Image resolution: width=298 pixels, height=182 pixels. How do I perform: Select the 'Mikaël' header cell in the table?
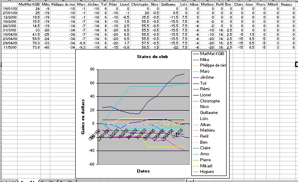click(273, 4)
